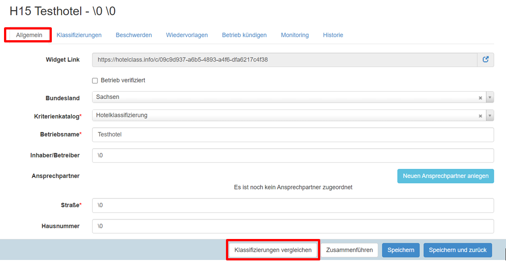Open the Monitoring tab
The image size is (506, 264).
[295, 35]
